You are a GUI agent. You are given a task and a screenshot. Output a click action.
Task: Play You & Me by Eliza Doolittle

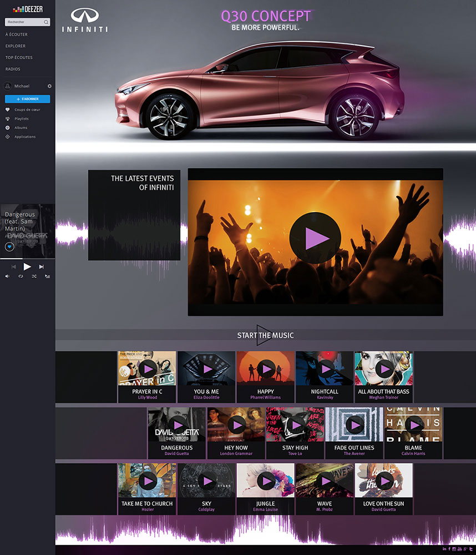coord(207,369)
